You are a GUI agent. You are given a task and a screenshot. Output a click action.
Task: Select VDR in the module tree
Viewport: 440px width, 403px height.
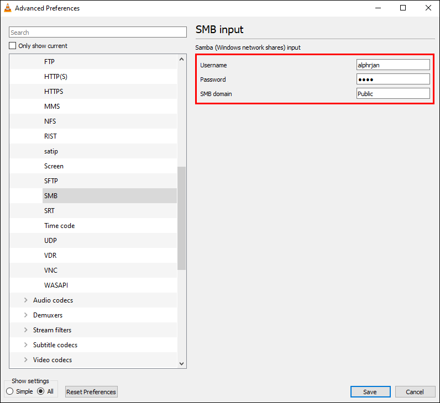(50, 255)
